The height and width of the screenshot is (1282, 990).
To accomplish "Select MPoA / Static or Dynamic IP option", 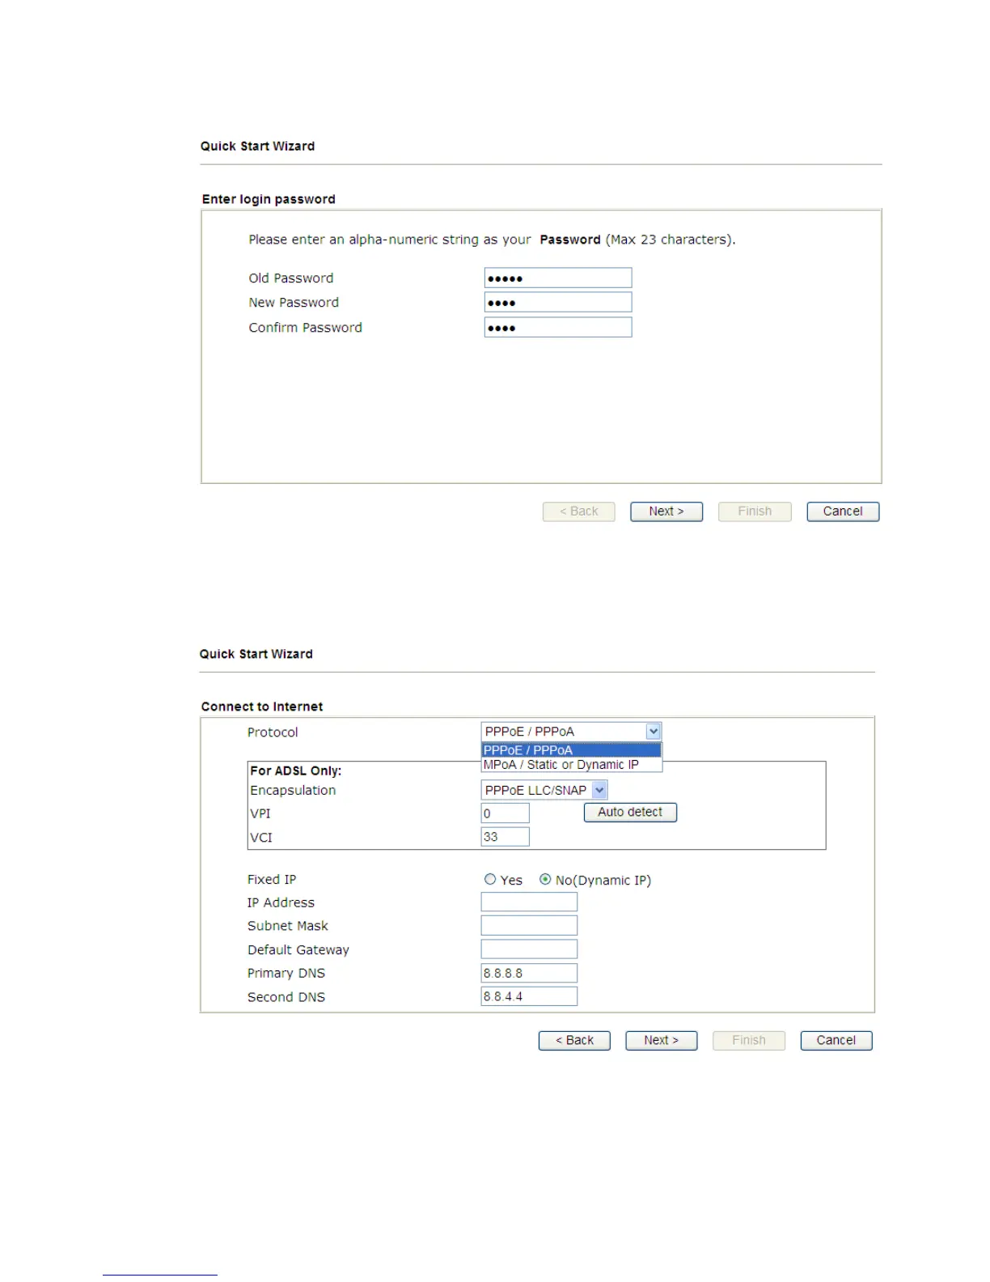I will tap(572, 765).
